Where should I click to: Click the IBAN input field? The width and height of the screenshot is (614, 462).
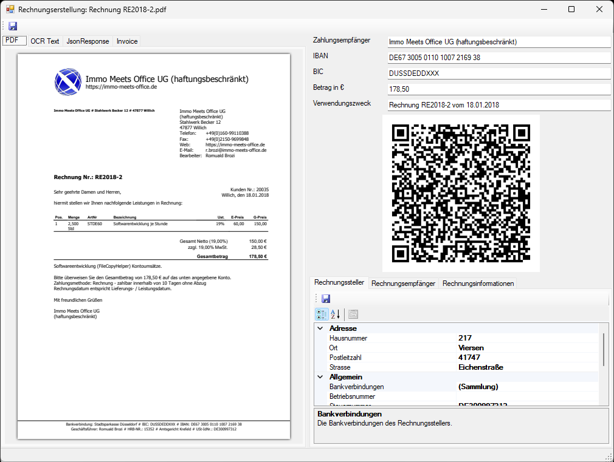498,58
